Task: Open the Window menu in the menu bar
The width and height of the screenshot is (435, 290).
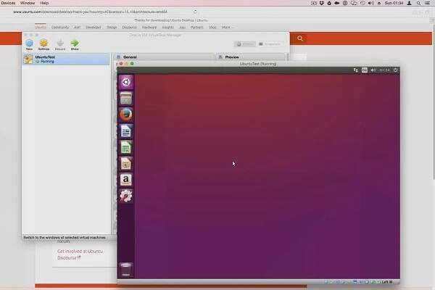Action: (28, 3)
